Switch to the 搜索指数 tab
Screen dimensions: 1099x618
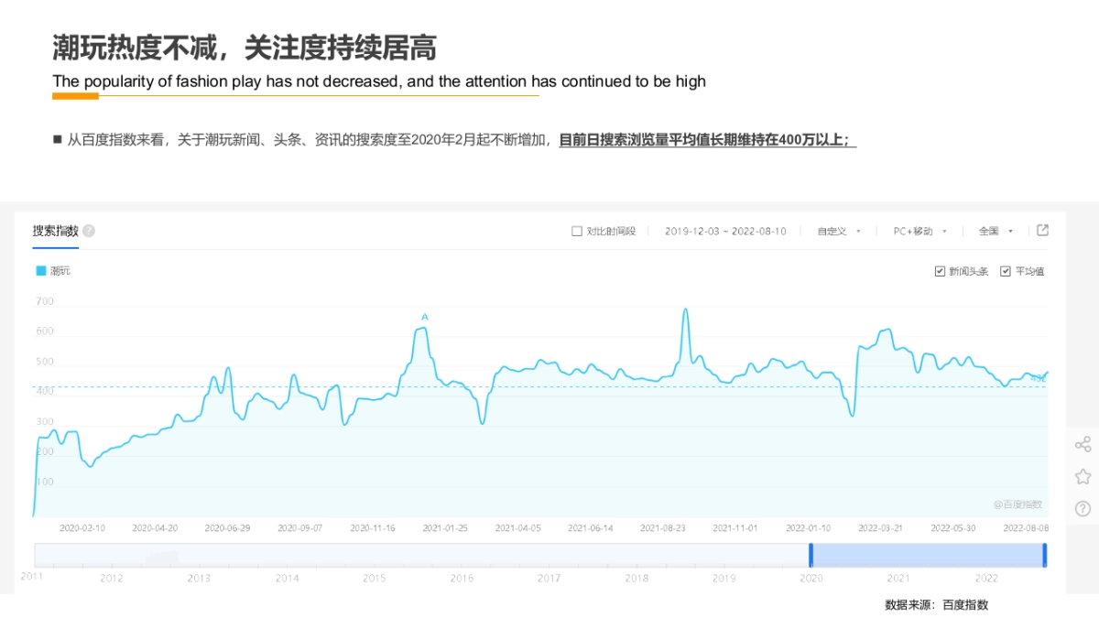click(55, 230)
